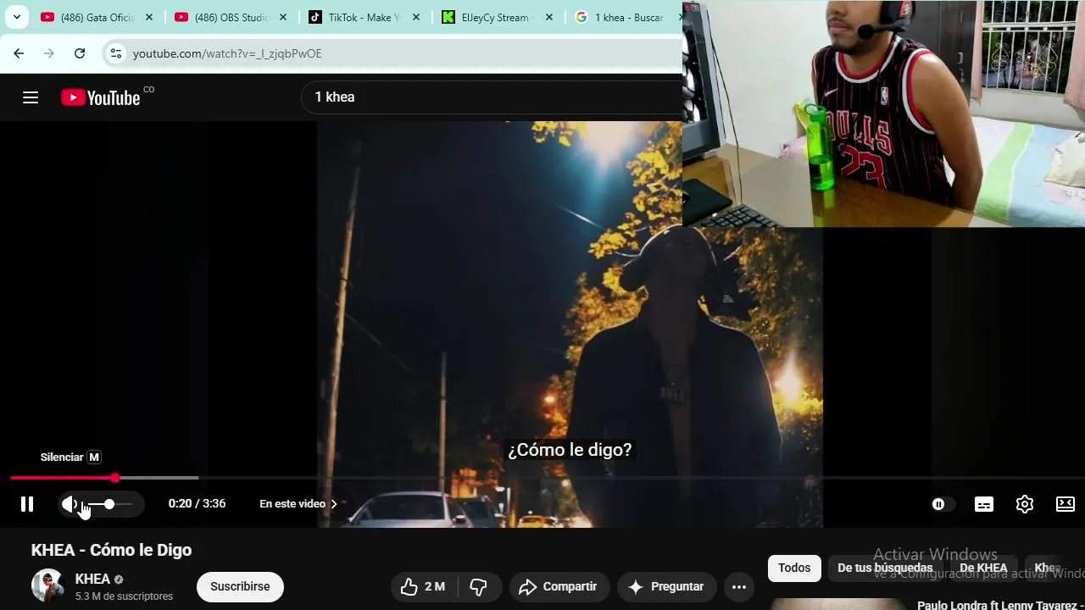Toggle the autoplay switch in the player
The image size is (1085, 610).
click(x=943, y=504)
